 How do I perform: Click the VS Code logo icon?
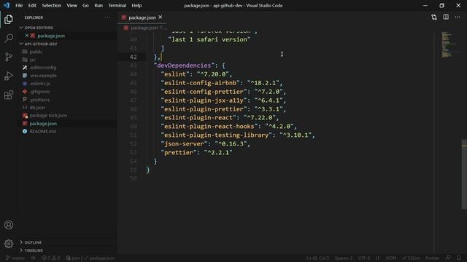[x=7, y=5]
